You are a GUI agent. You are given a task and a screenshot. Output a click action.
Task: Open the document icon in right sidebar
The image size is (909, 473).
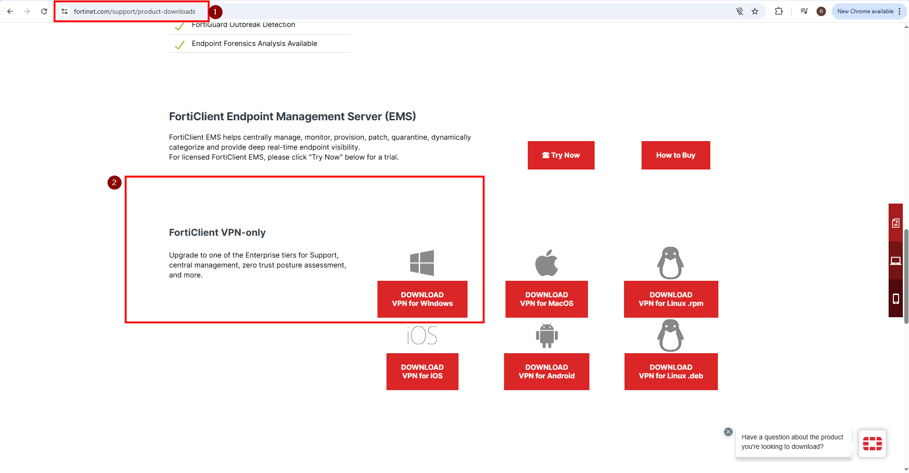point(896,223)
